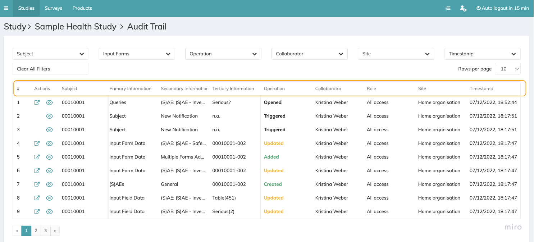Screen dimensions: 534x242
Task: Click the Subject column header
Action: point(70,89)
